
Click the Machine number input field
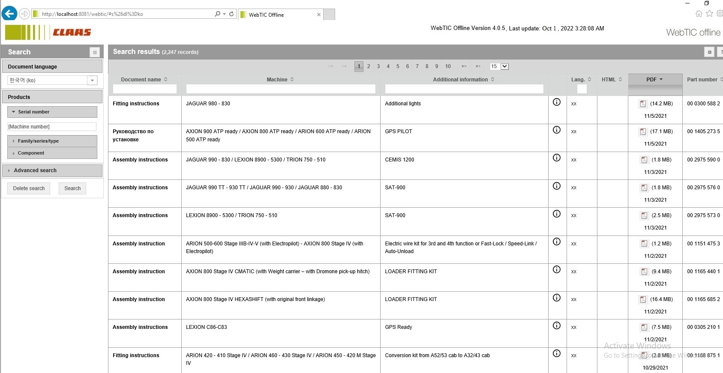[x=51, y=127]
